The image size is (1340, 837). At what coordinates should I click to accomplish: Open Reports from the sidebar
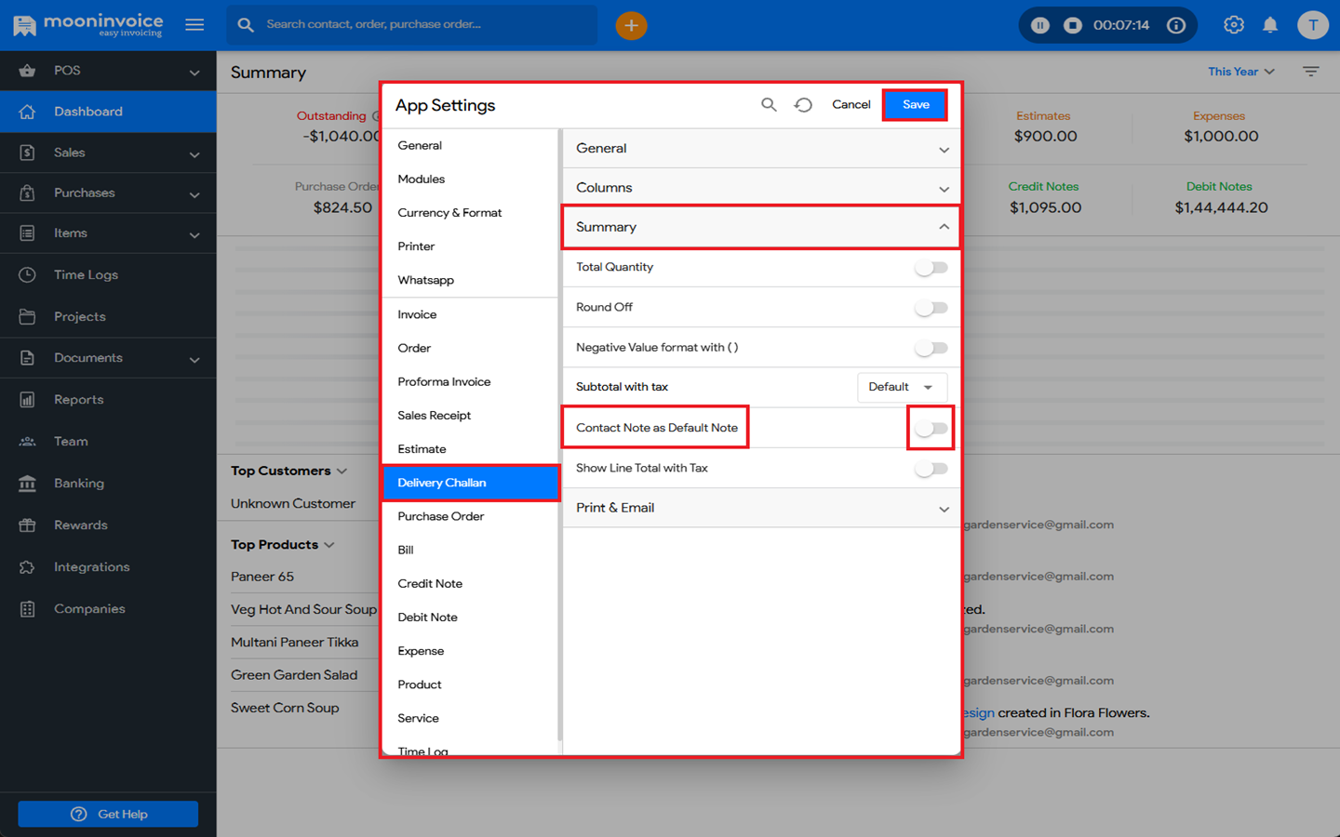78,400
